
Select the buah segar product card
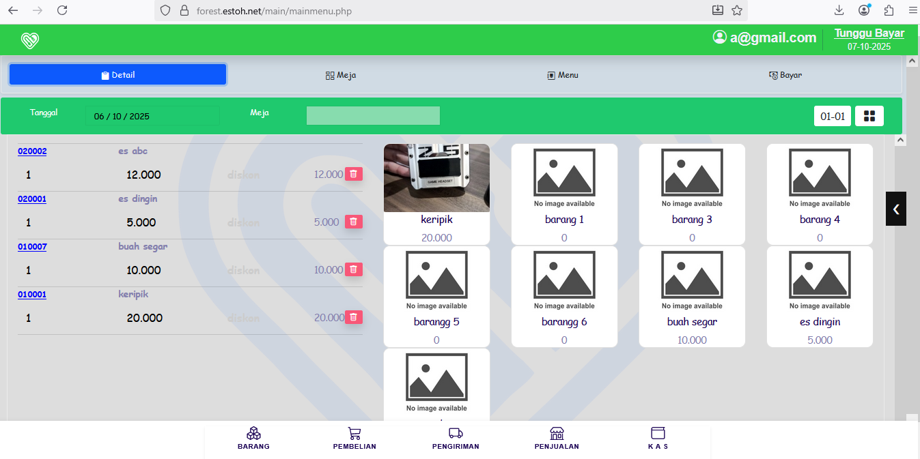click(x=692, y=297)
